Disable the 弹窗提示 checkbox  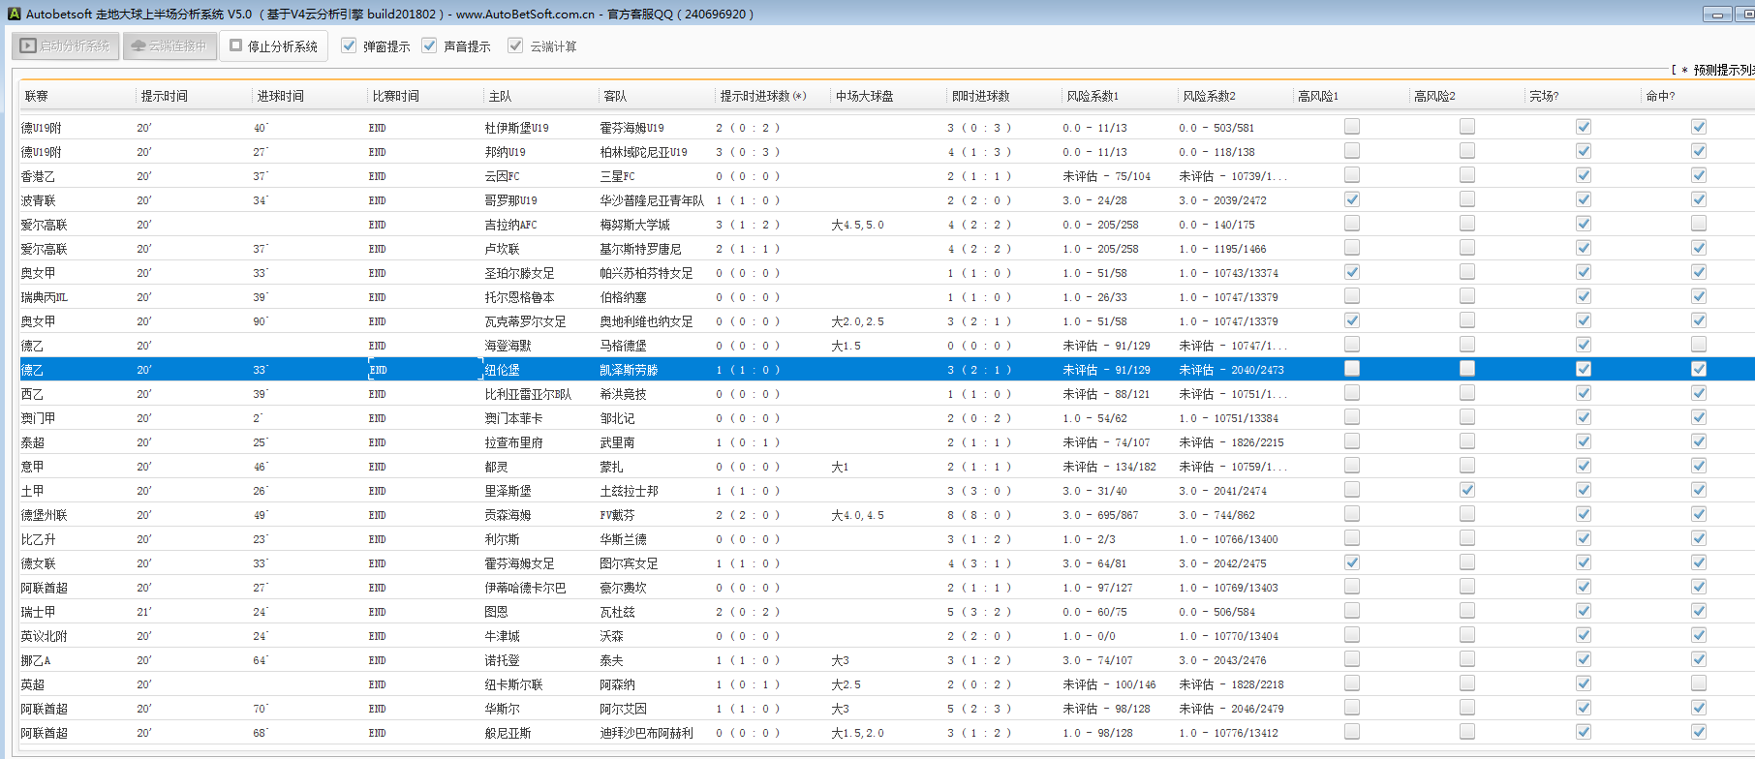click(x=350, y=46)
